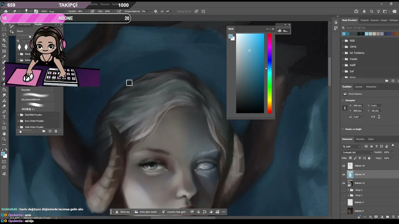The height and width of the screenshot is (224, 399).
Task: Create new adjustment layer icon
Action: (382, 217)
